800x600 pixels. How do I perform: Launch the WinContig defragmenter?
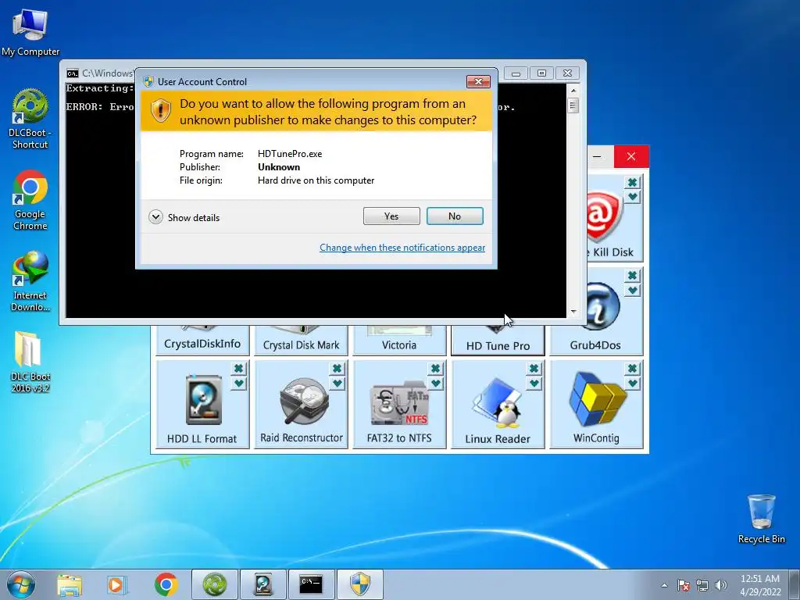coord(596,405)
